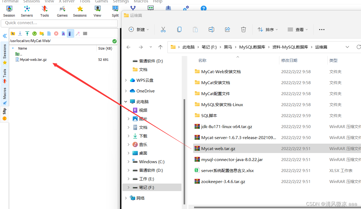The height and width of the screenshot is (209, 361).
Task: Click the Delete trash icon in Explorer
Action: click(x=244, y=29)
